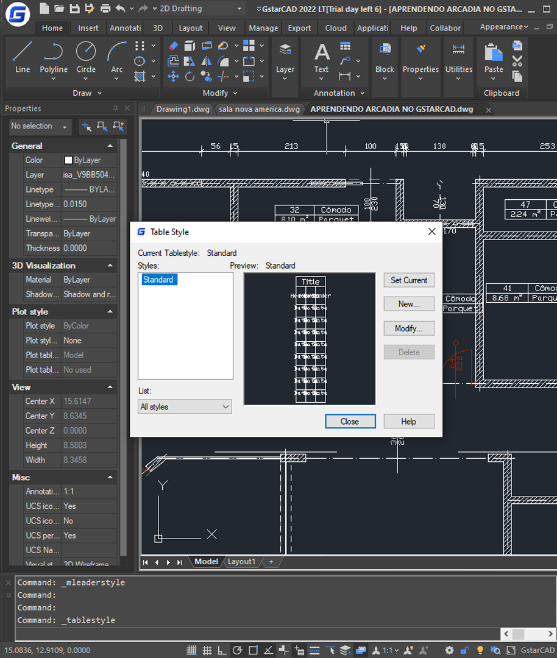Click the Erase tool in Modify panel
Viewport: 557px width, 658px height.
173,46
